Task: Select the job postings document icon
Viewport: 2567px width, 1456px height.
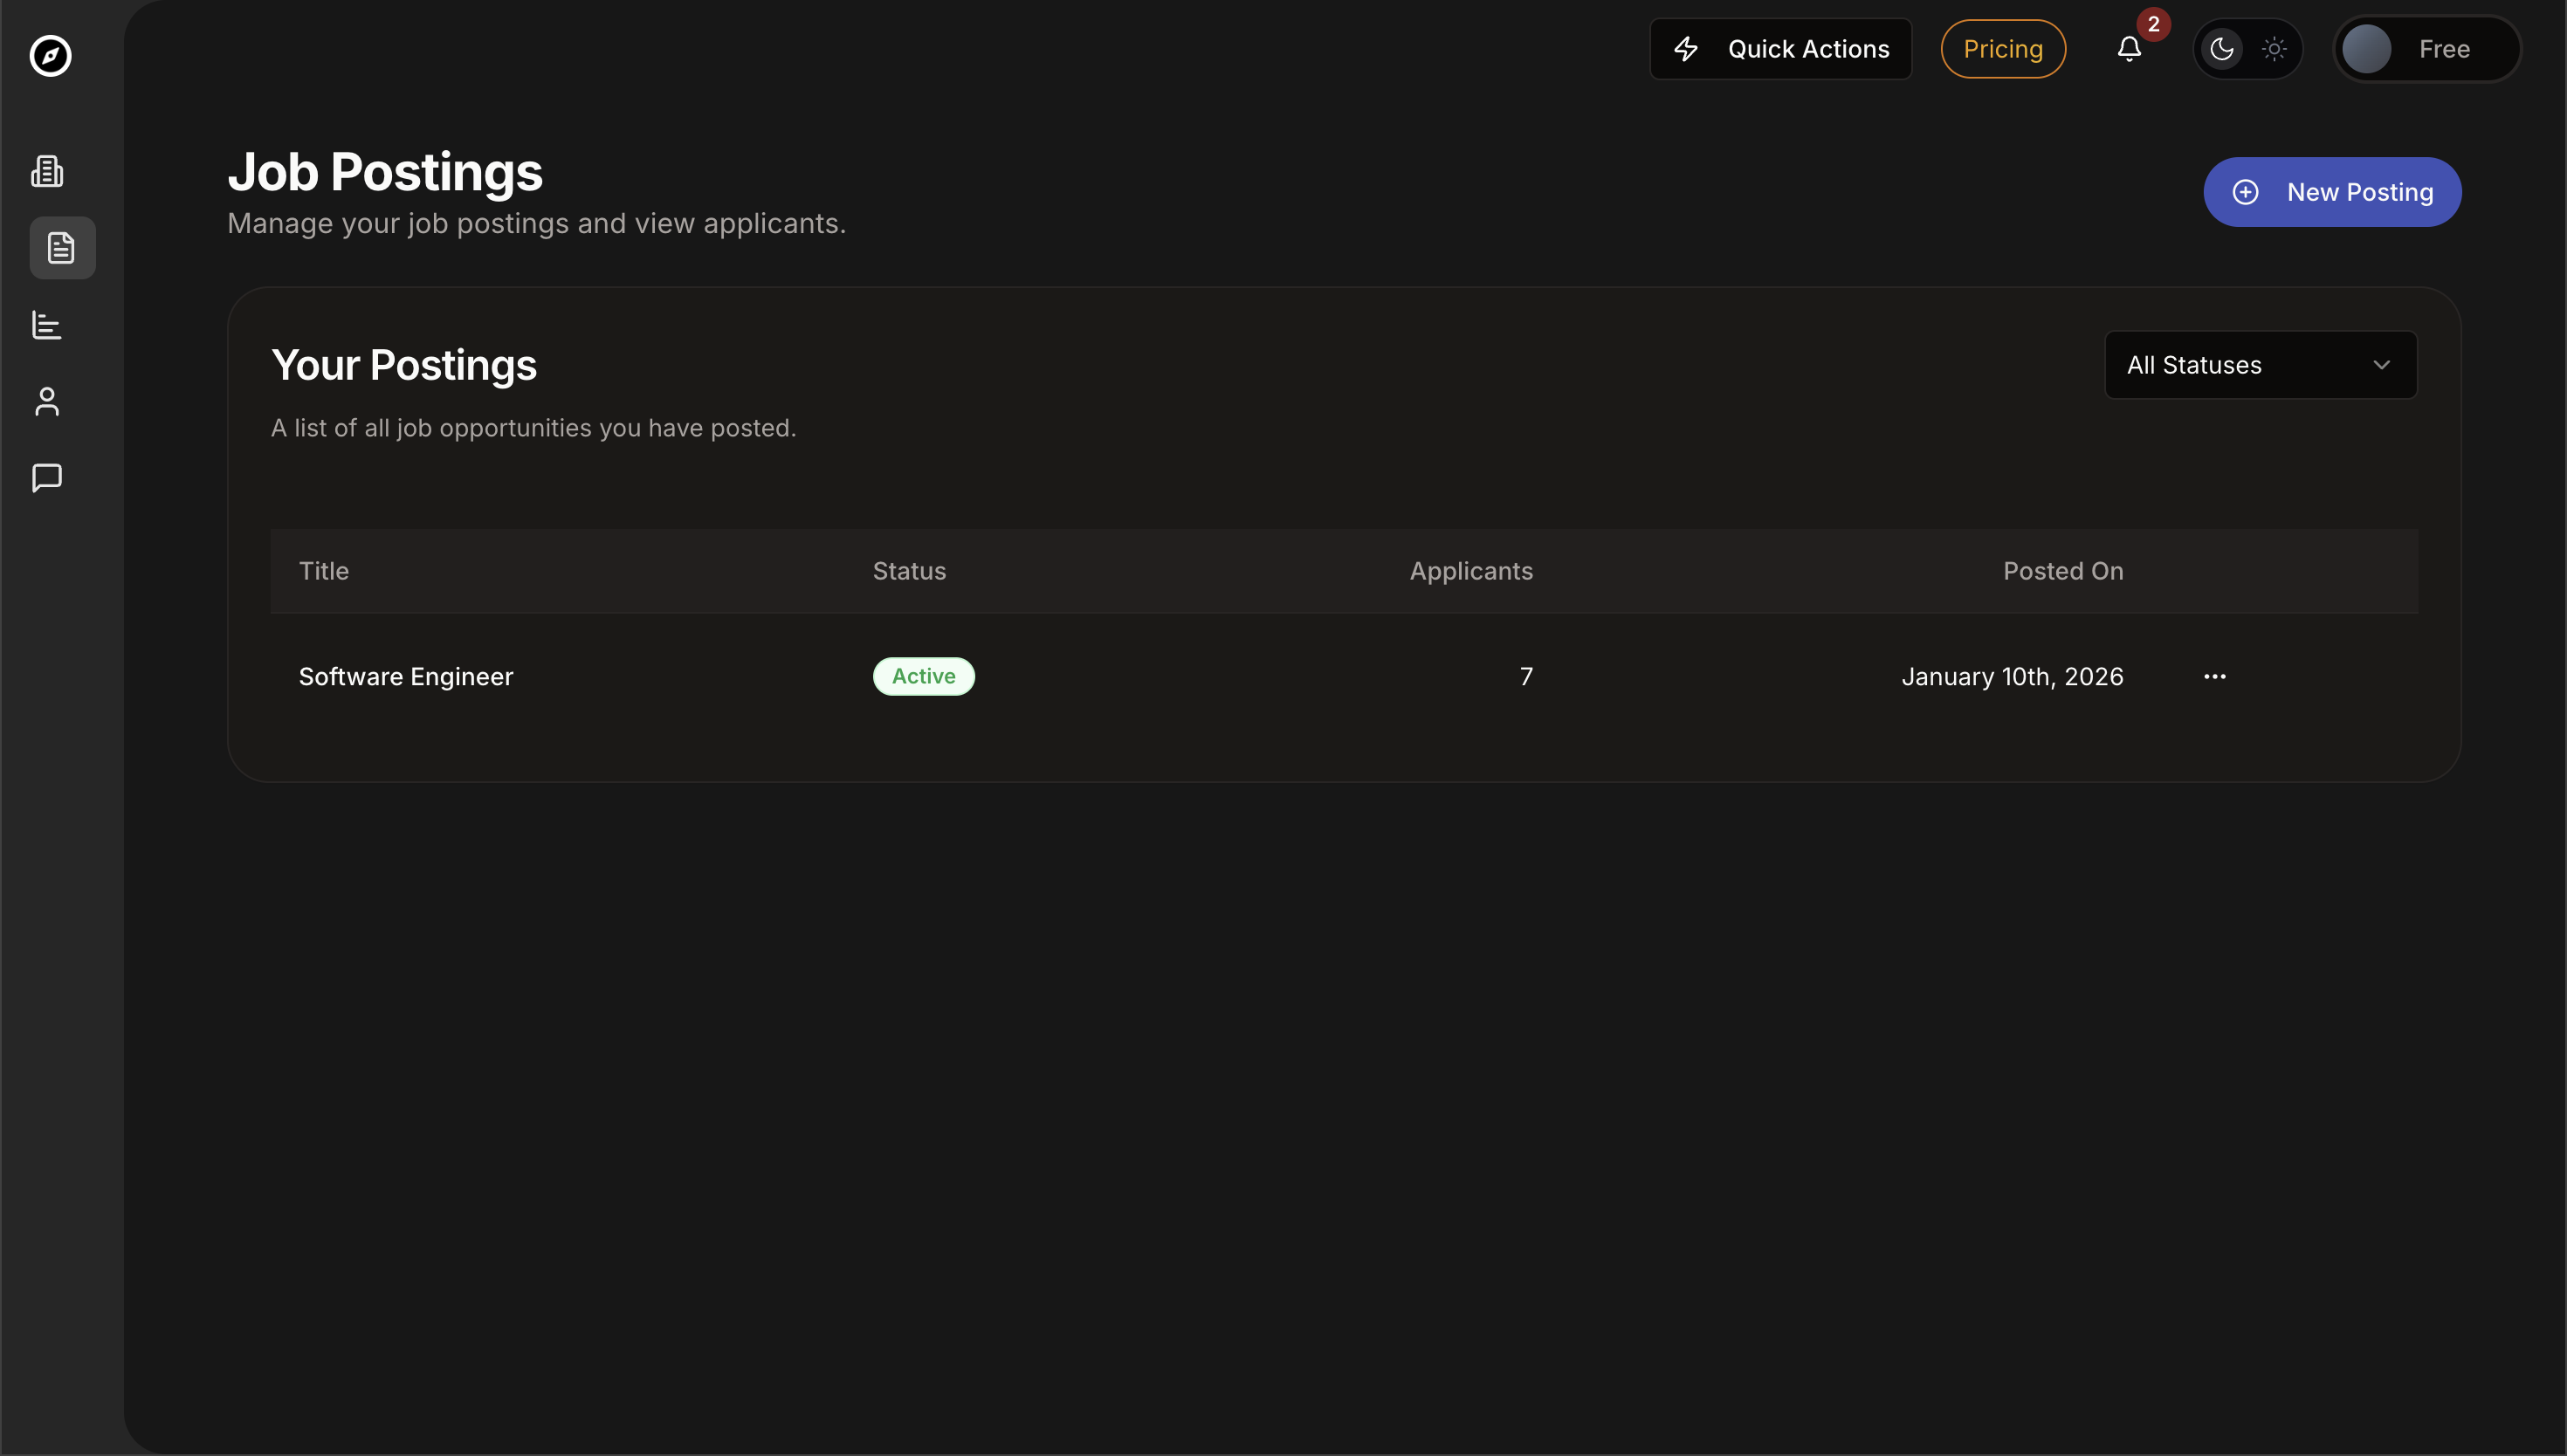Action: point(62,248)
